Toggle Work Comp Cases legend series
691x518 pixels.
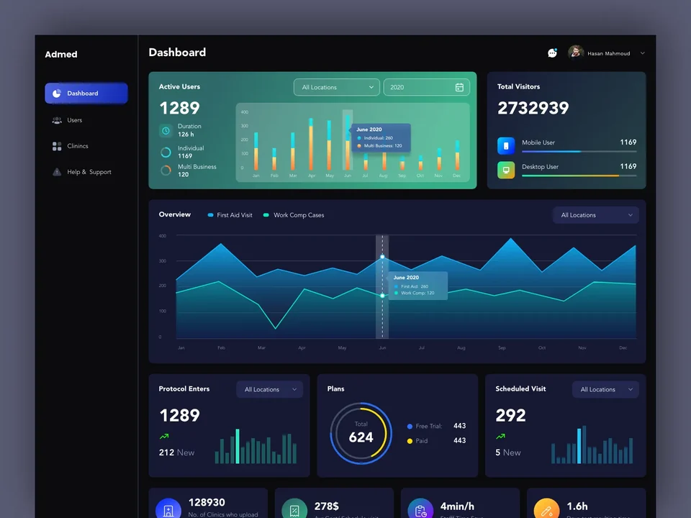click(x=294, y=215)
